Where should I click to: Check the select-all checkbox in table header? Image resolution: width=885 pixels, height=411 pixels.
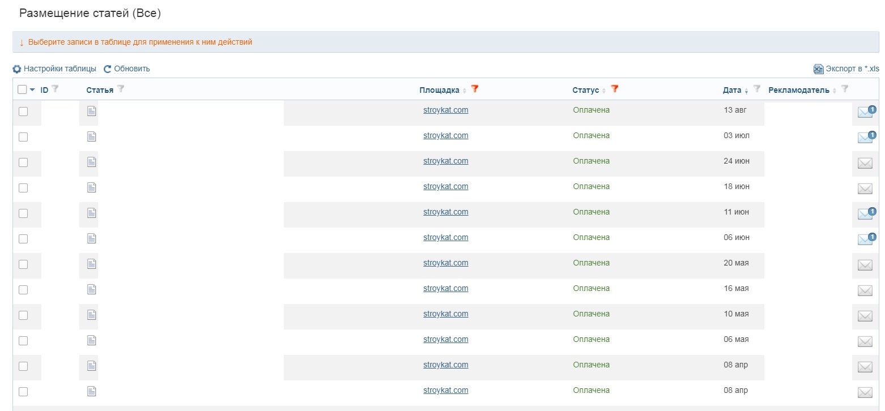click(22, 89)
